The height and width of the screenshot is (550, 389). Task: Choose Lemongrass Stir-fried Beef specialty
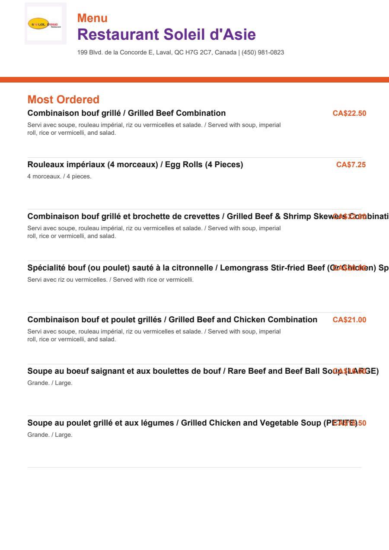point(208,268)
